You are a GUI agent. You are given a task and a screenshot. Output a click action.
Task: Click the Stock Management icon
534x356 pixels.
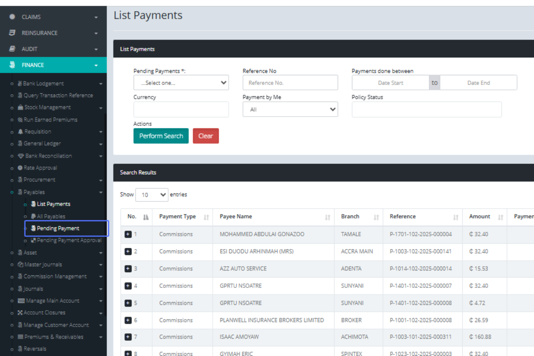[20, 107]
